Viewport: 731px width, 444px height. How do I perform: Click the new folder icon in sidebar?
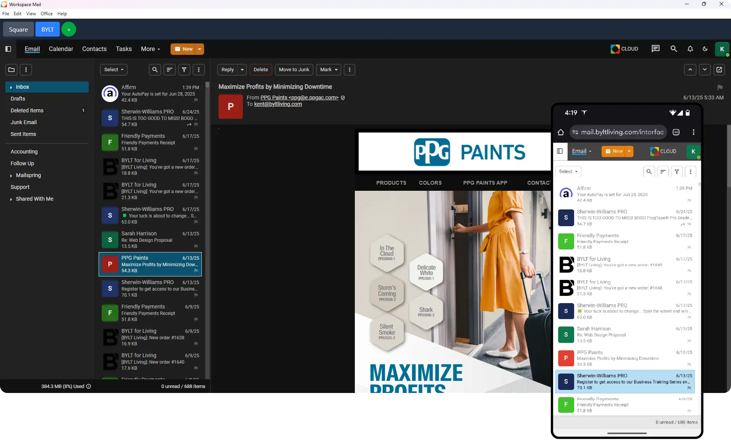pyautogui.click(x=11, y=70)
